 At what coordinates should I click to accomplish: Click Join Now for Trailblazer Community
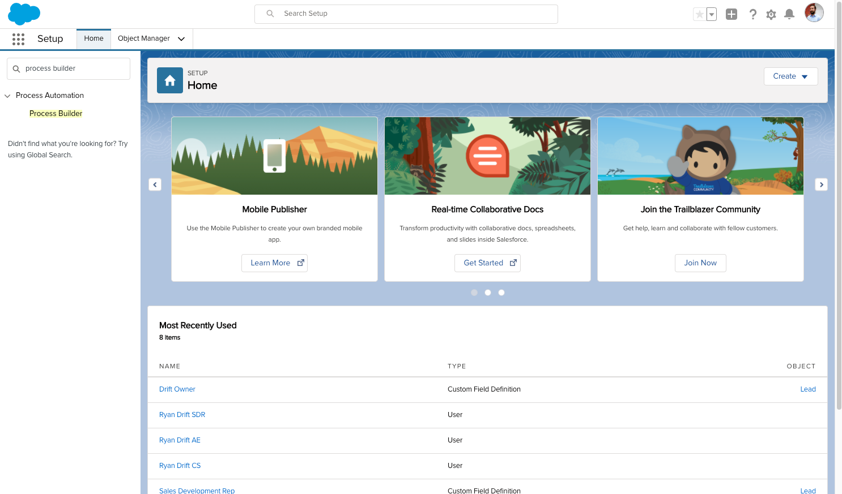pos(700,263)
